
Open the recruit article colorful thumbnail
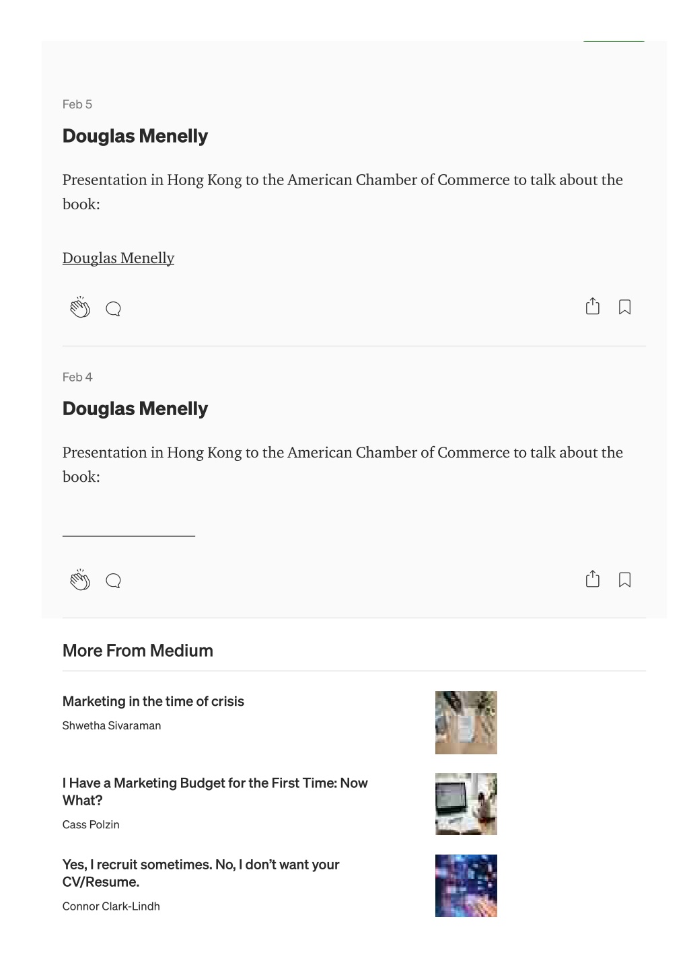(x=466, y=886)
